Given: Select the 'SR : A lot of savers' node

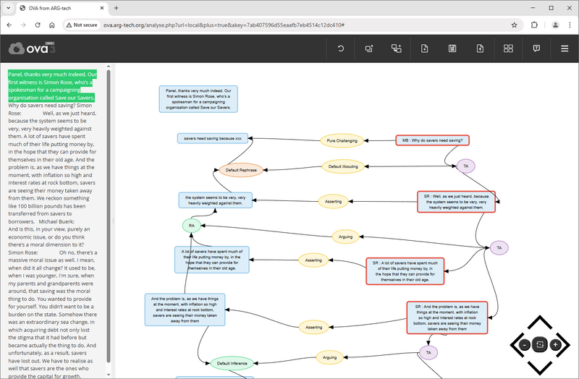Looking at the screenshot, I should pos(405,271).
